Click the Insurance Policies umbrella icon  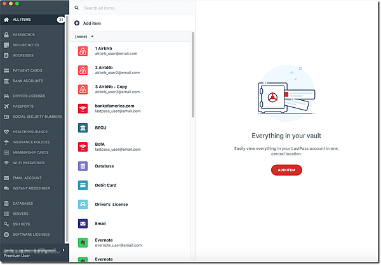pos(6,142)
